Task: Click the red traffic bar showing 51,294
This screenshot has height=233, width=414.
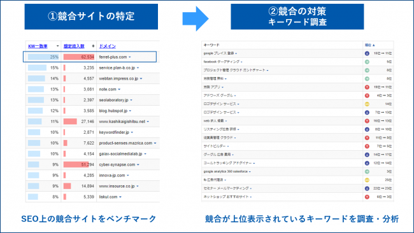Action: pyautogui.click(x=76, y=165)
